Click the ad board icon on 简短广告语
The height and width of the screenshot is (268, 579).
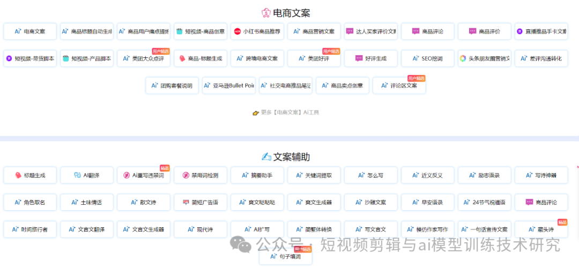click(x=185, y=202)
